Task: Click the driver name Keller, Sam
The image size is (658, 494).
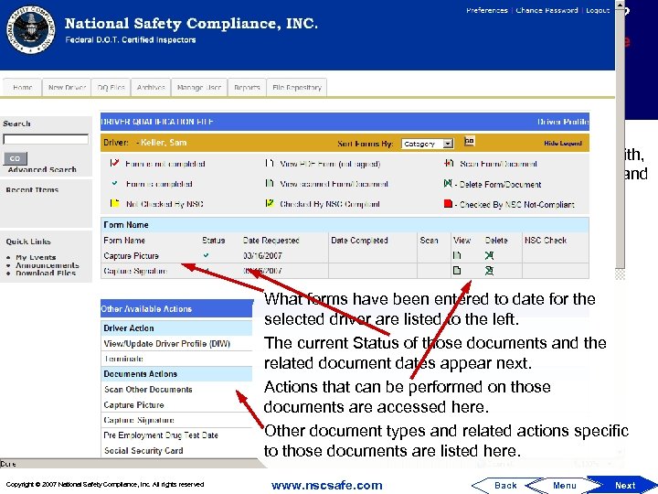Action: (x=164, y=143)
